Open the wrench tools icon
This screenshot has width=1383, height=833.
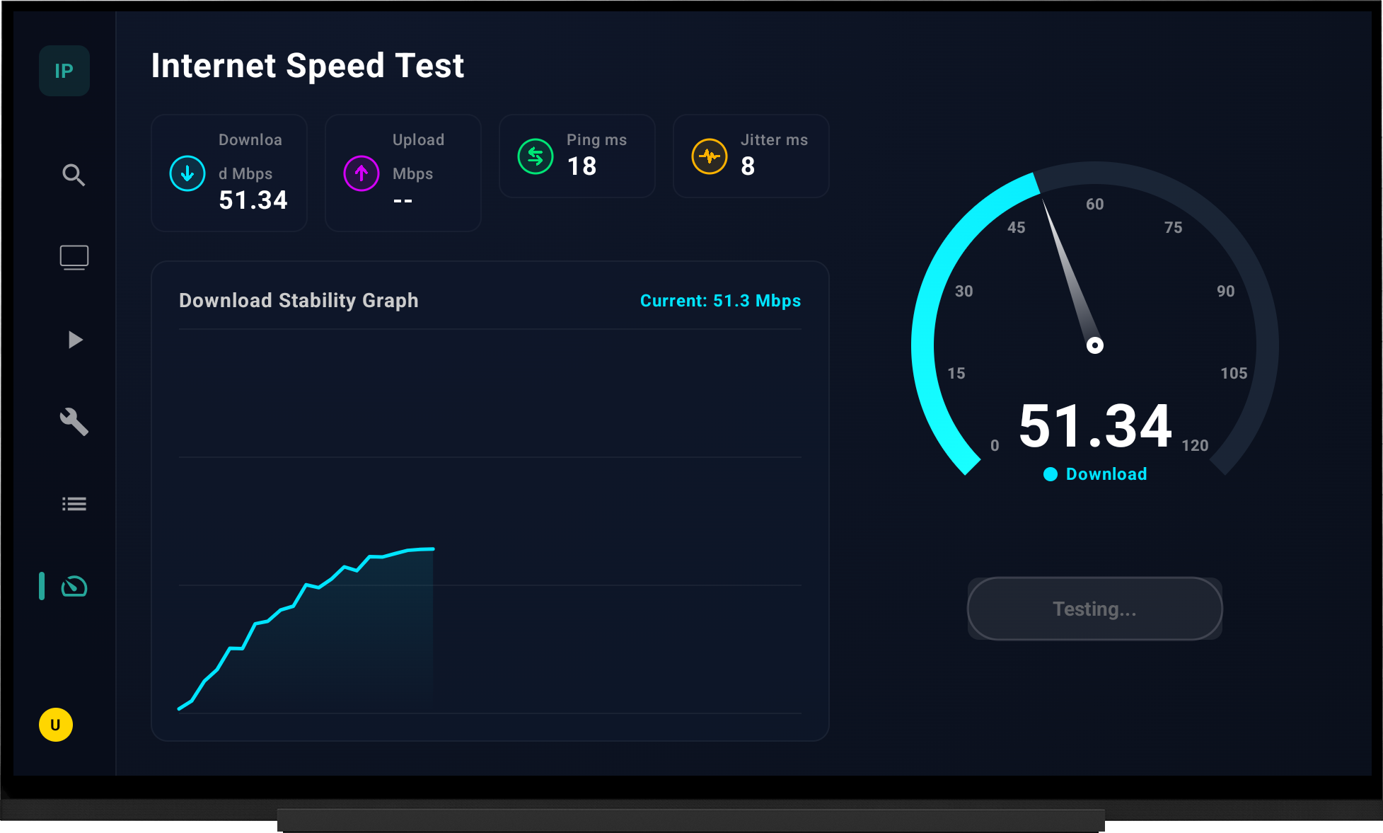pyautogui.click(x=74, y=422)
